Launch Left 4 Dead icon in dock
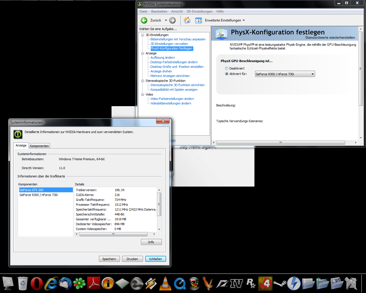 [x=265, y=284]
